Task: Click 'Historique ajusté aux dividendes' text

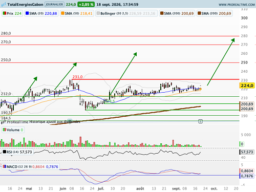Action: coord(55,121)
